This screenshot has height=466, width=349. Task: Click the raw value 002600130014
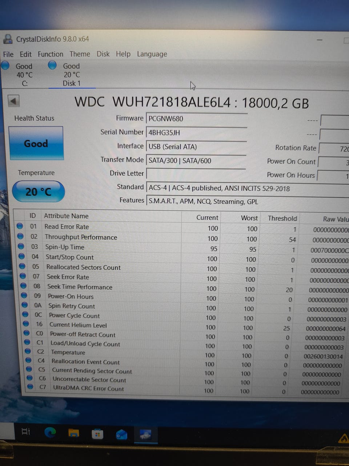(323, 356)
